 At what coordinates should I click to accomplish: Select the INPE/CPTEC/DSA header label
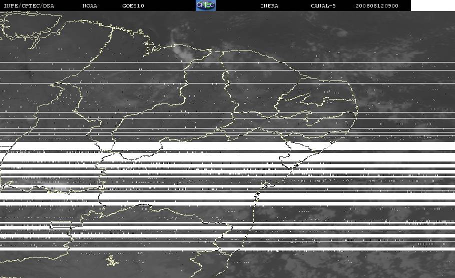tap(29, 6)
